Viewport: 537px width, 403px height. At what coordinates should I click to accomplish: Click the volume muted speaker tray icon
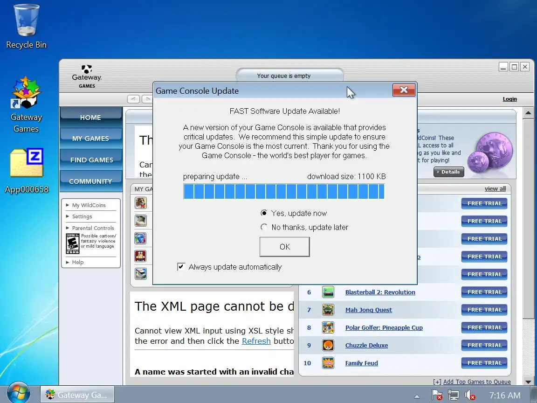pyautogui.click(x=470, y=396)
